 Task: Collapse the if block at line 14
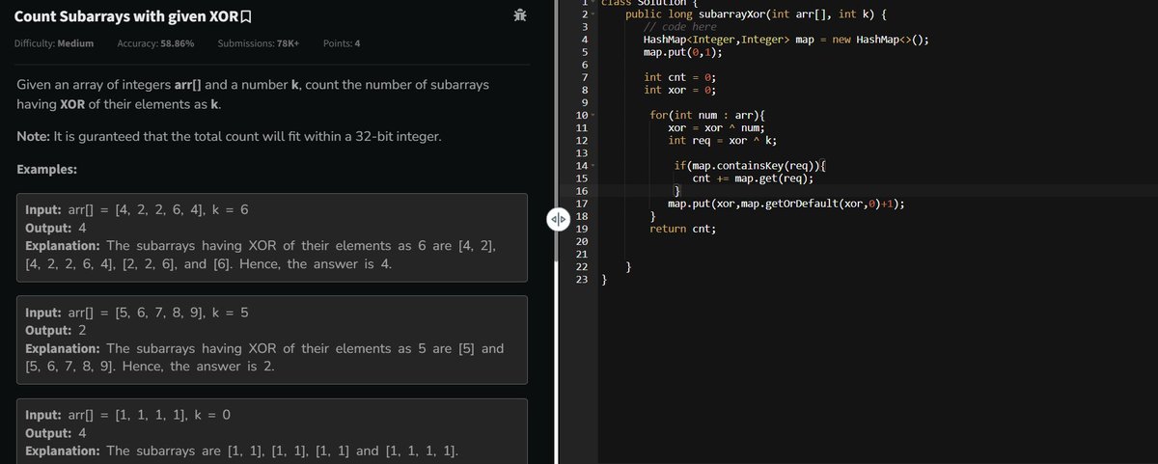click(594, 166)
